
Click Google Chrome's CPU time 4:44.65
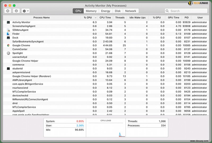click(x=108, y=45)
